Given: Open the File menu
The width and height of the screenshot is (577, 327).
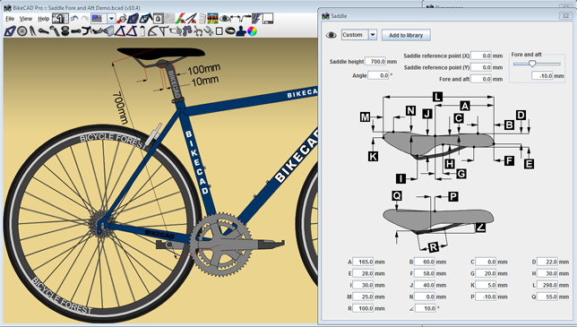Looking at the screenshot, I should point(10,19).
